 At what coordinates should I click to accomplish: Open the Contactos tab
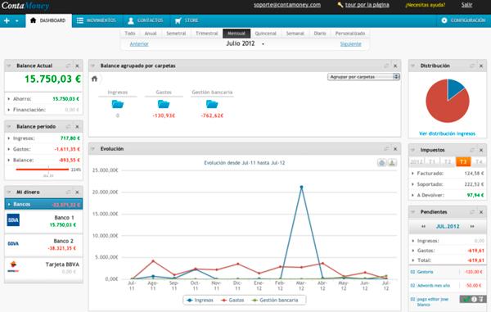tap(146, 20)
